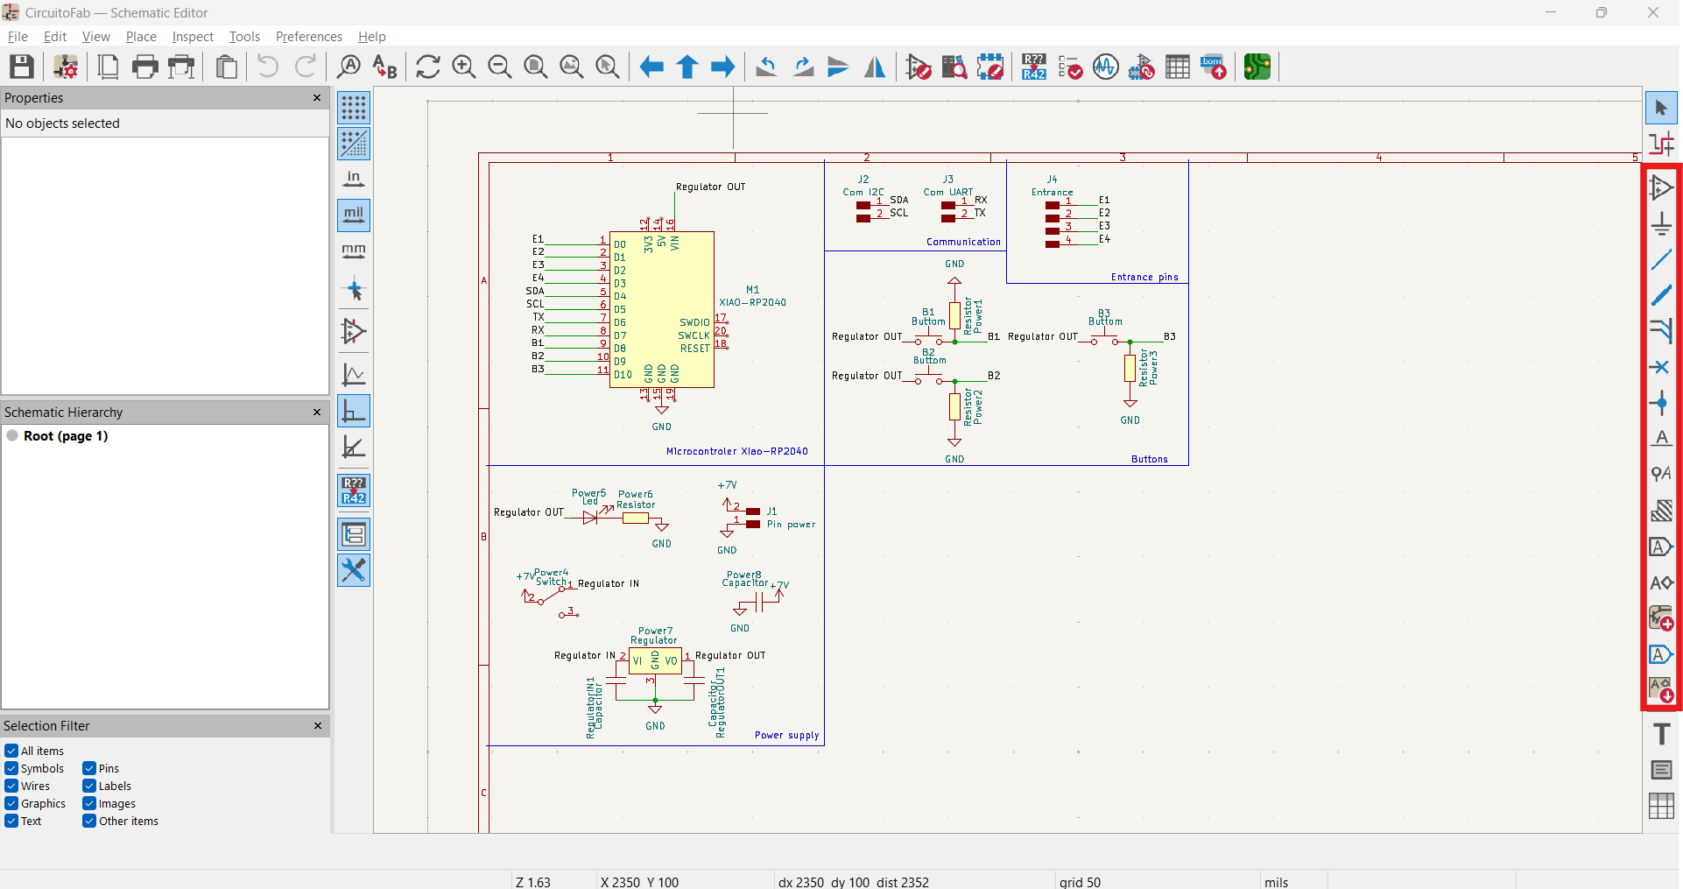Toggle grid display
This screenshot has width=1683, height=889.
click(x=354, y=108)
